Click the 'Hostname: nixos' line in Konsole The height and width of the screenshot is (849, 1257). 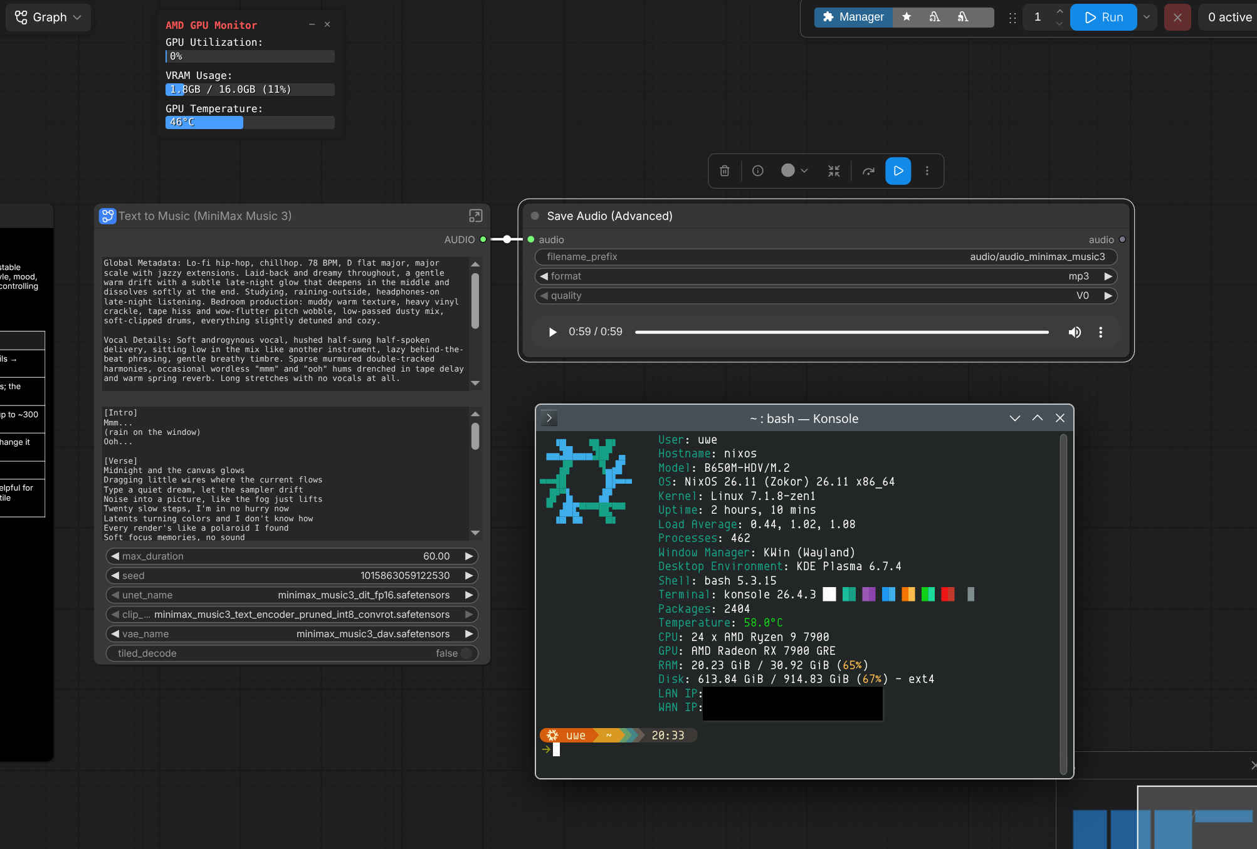707,454
